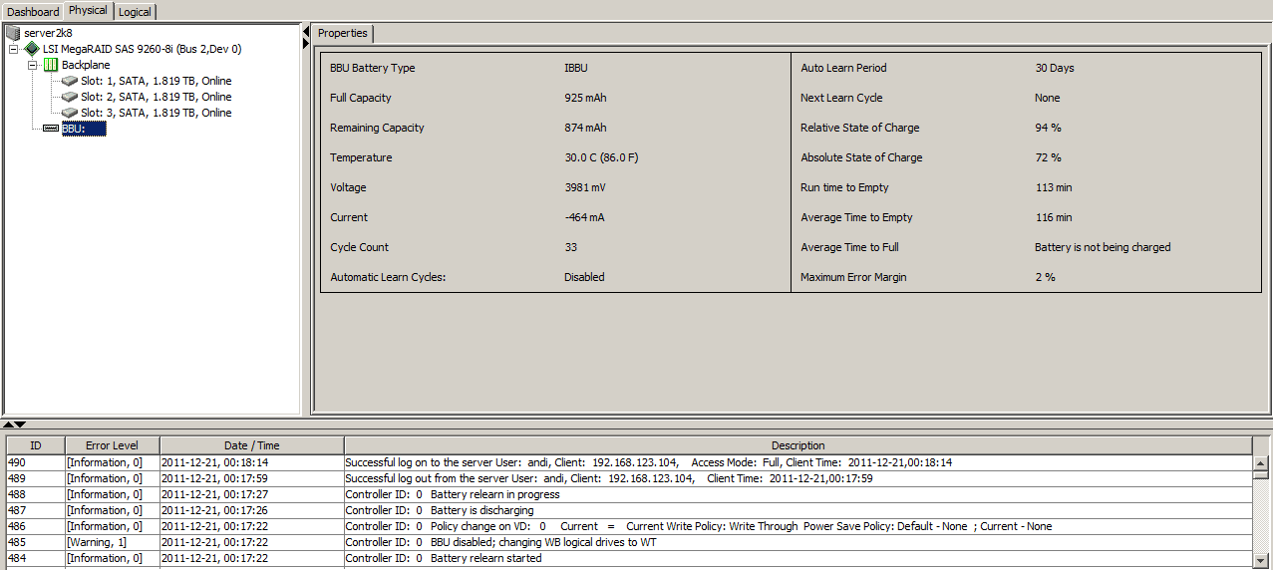
Task: Sort the log by ID column header
Action: (x=36, y=445)
